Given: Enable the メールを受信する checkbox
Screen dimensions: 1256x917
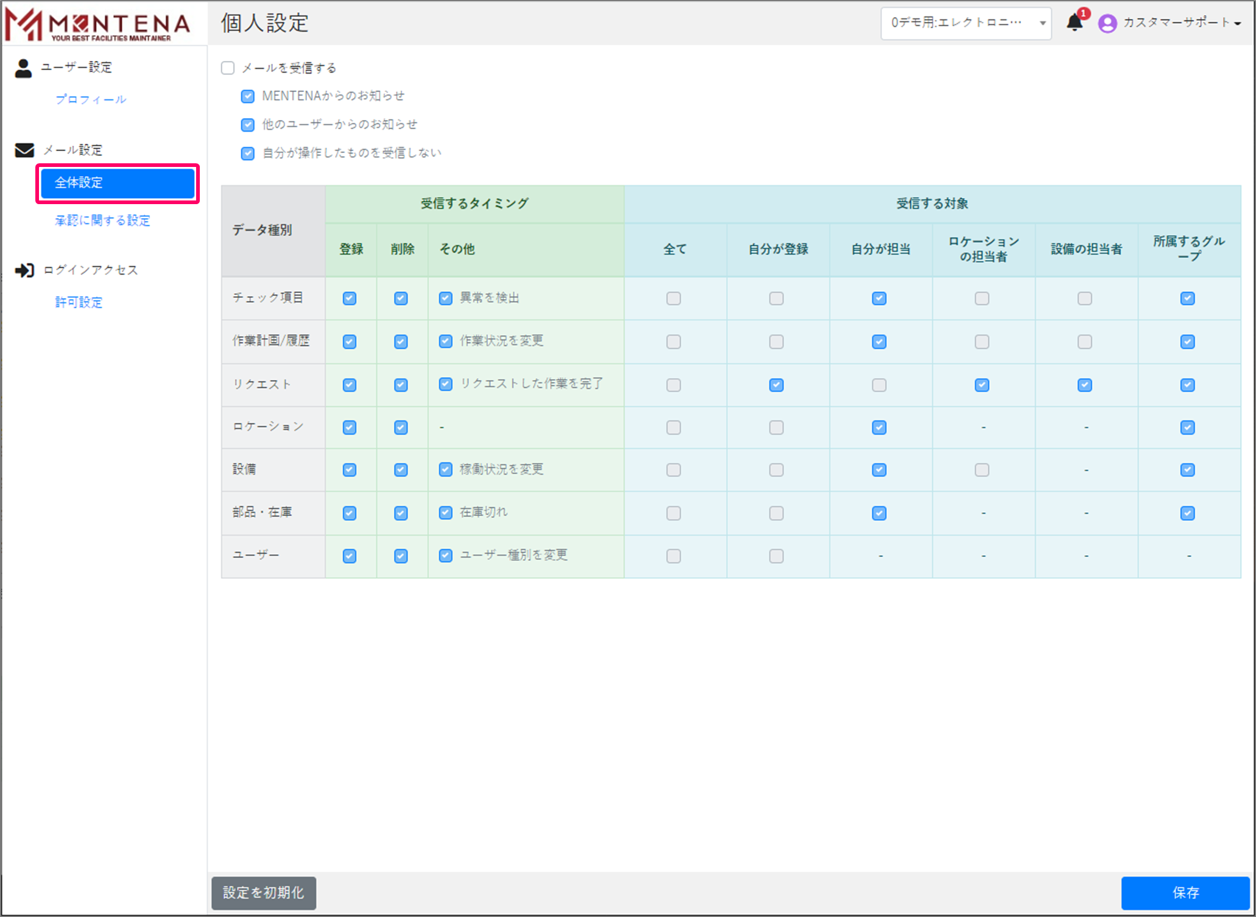Looking at the screenshot, I should 228,68.
